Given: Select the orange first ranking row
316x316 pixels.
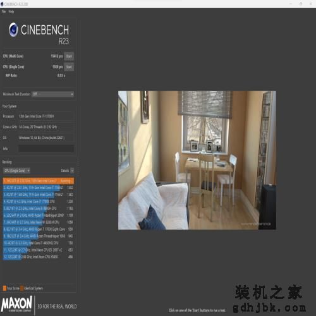Looking at the screenshot, I should coord(39,181).
